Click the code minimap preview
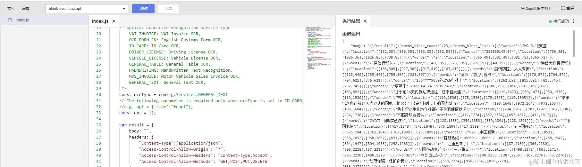Image resolution: width=582 pixels, height=167 pixels. (318, 48)
